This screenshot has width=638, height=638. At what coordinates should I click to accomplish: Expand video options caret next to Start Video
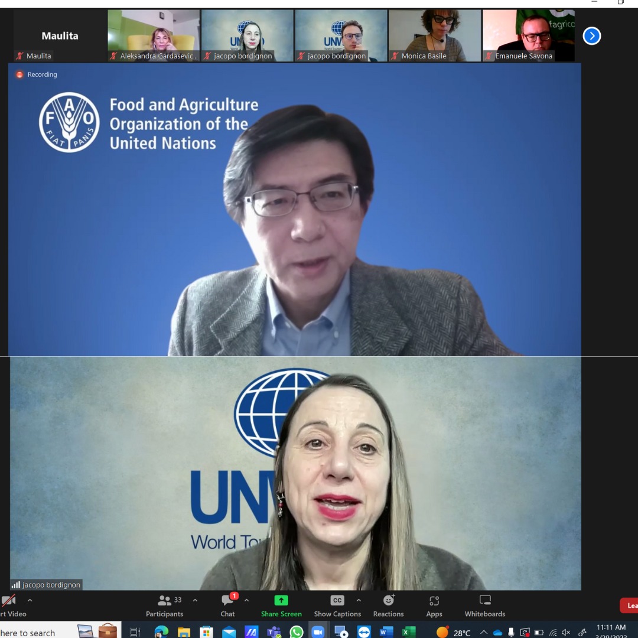coord(30,600)
